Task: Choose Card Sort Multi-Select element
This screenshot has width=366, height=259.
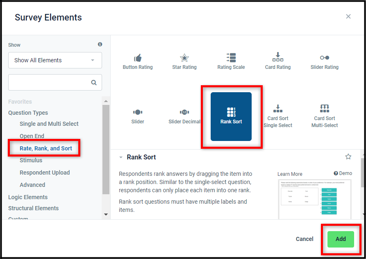Action: 325,116
